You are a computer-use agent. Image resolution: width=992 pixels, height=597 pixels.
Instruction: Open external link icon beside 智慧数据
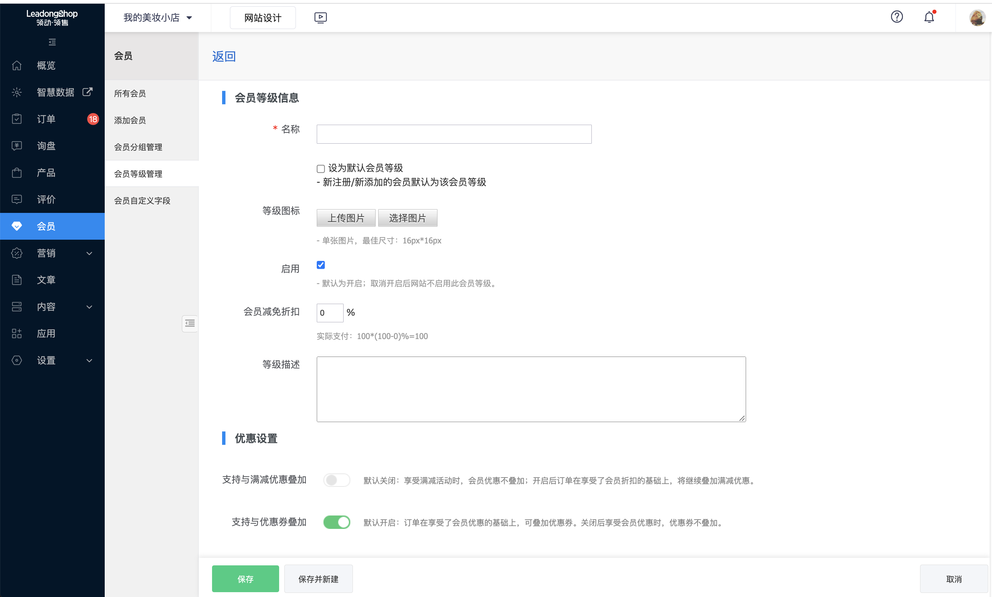click(87, 92)
